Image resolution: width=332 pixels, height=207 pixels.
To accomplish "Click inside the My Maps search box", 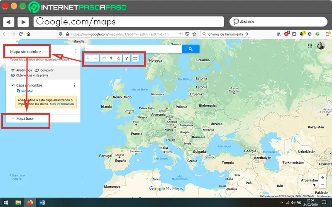I will click(x=133, y=49).
